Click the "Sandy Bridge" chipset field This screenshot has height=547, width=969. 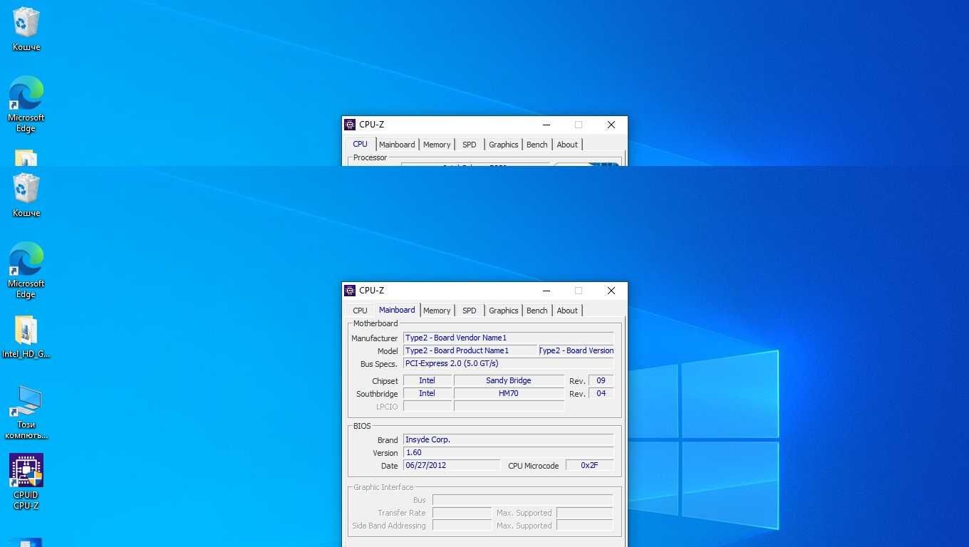pos(509,380)
